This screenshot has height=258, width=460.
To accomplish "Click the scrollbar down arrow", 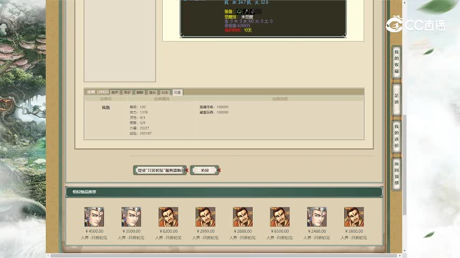I will pyautogui.click(x=405, y=251).
